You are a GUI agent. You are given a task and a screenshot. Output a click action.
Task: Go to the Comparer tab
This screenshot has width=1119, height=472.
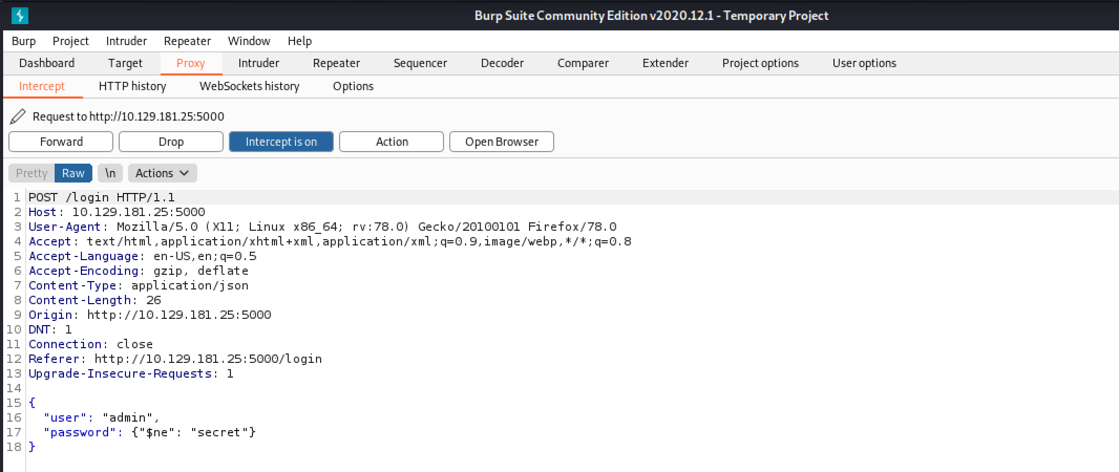[583, 63]
